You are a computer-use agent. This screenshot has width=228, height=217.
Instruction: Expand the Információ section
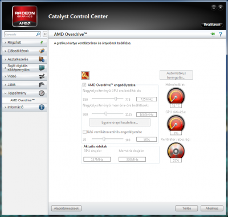(25, 107)
